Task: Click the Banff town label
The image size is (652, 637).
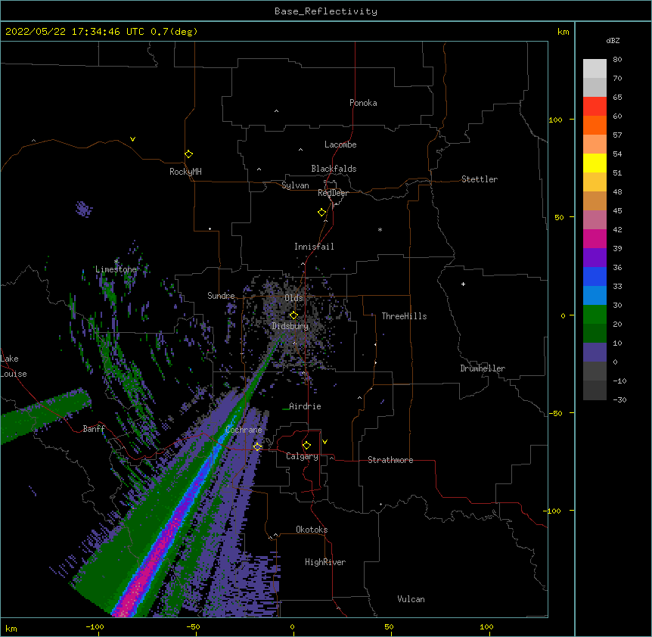Action: 94,429
